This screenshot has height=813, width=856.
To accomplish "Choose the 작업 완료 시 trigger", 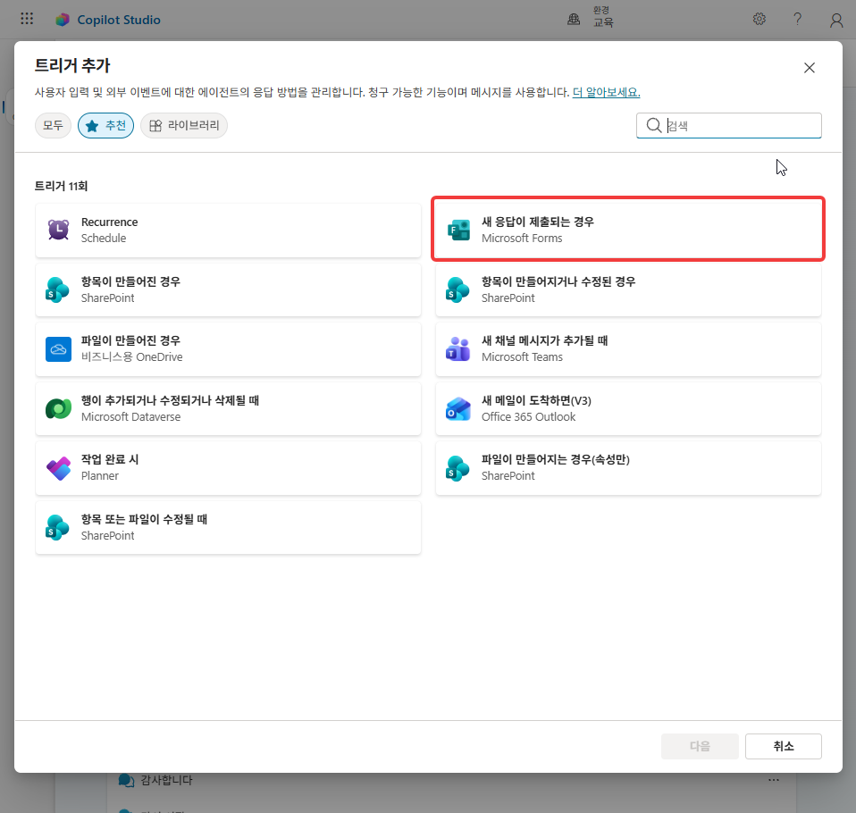I will tap(228, 468).
